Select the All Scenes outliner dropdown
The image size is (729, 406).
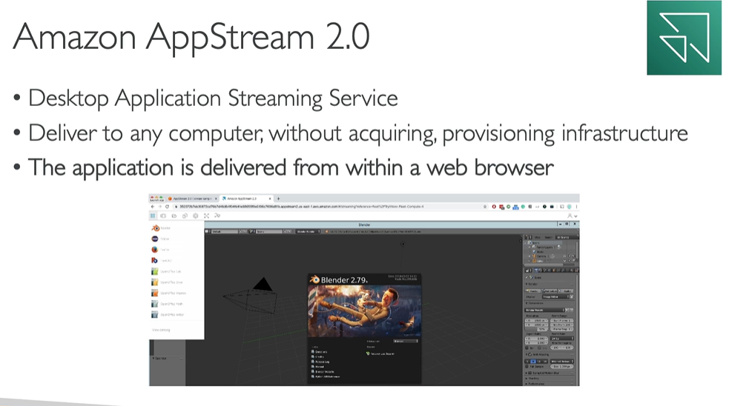pos(567,237)
